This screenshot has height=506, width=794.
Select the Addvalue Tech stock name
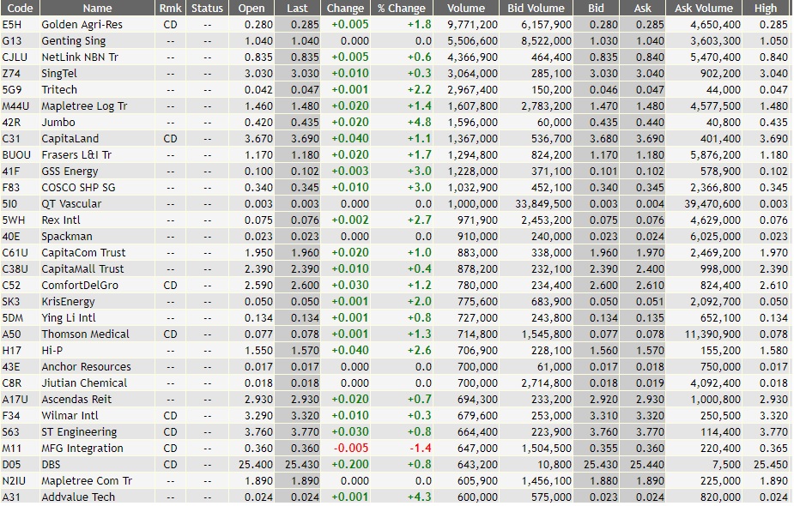[x=78, y=497]
